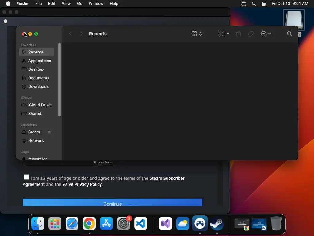Open Control Center from menu bar

[x=264, y=4]
